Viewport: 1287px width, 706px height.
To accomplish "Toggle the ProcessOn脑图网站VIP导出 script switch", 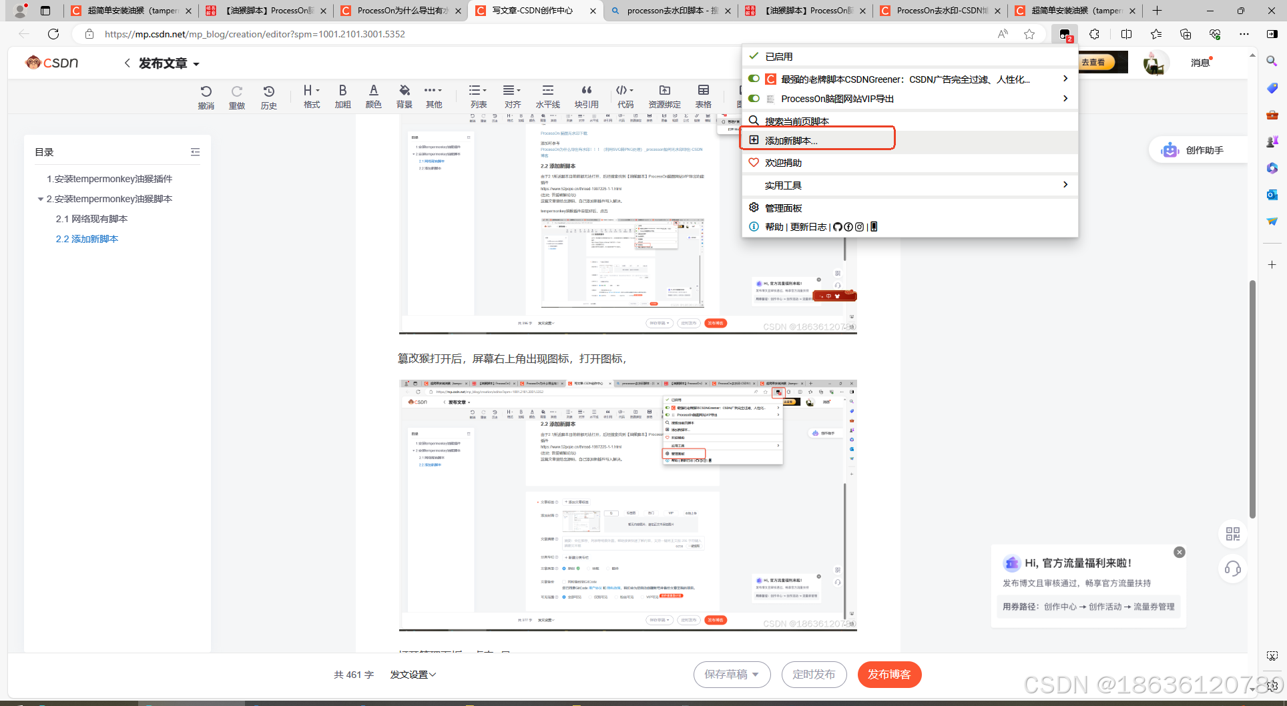I will 754,98.
